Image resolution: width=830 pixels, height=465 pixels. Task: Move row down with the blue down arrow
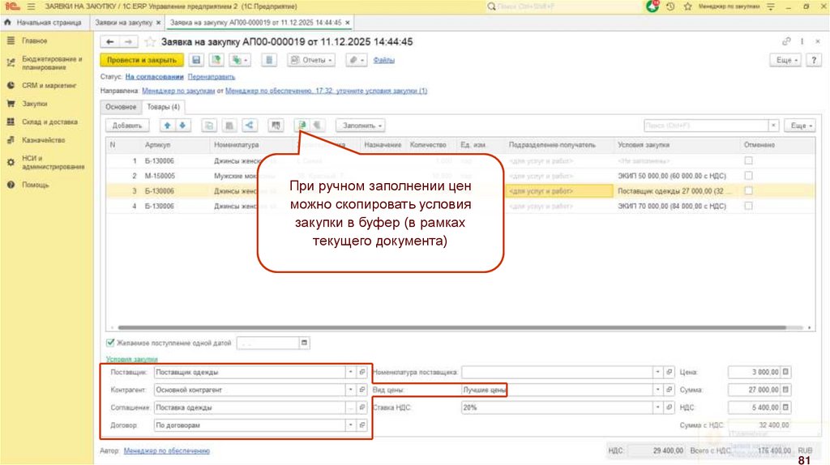coord(182,126)
